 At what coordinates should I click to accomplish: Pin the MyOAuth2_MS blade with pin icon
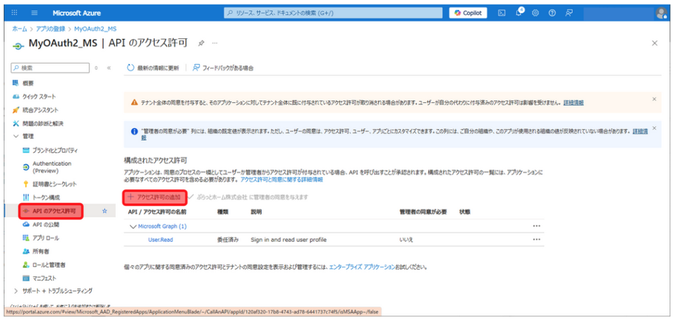click(201, 43)
